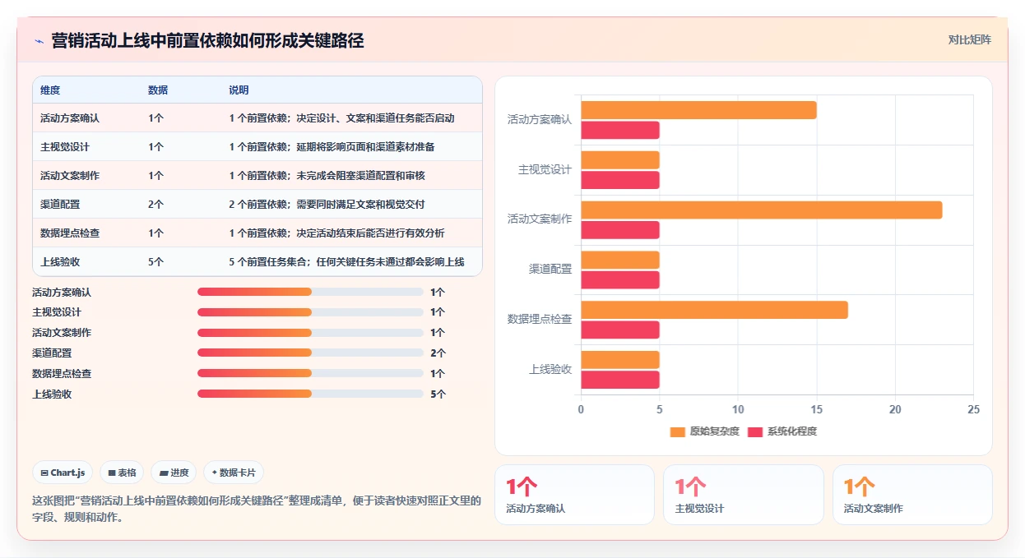1025x558 pixels.
Task: Click 活动文案制作 cell in the table
Action: (x=70, y=176)
